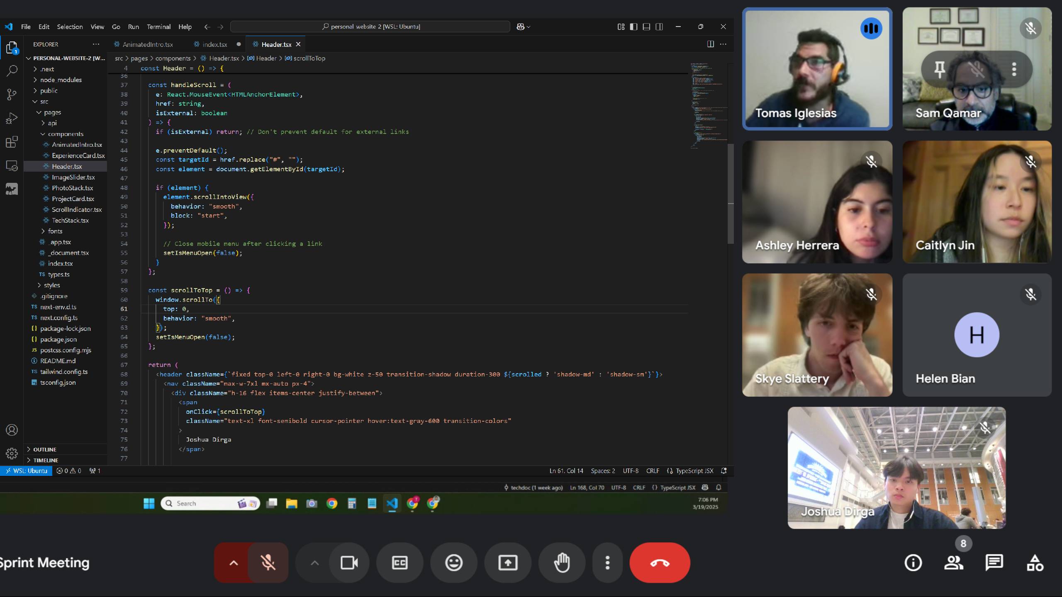The width and height of the screenshot is (1062, 597).
Task: Click the present screen button
Action: (508, 563)
